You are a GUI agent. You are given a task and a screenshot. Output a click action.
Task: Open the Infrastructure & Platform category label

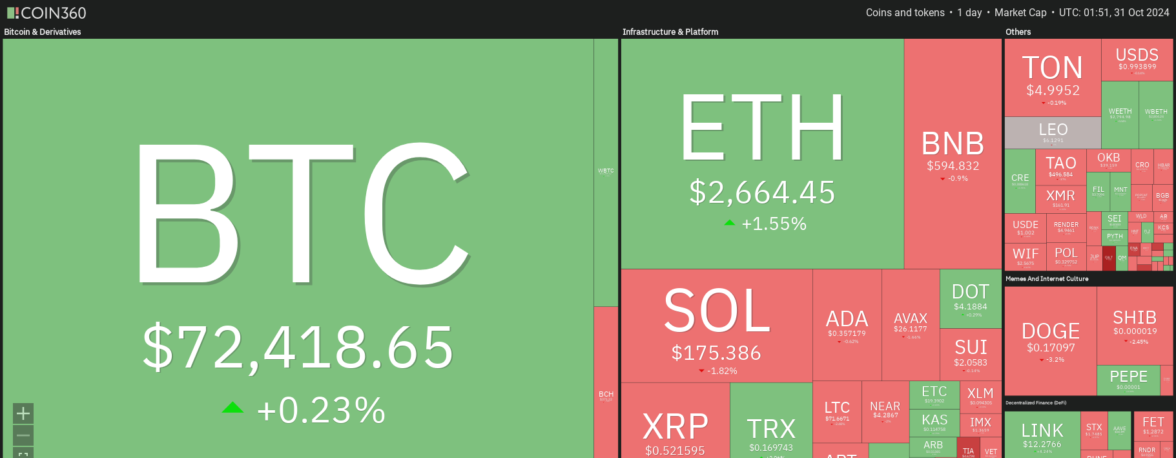670,32
